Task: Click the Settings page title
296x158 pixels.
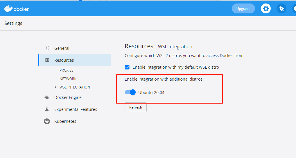Action: (x=13, y=23)
